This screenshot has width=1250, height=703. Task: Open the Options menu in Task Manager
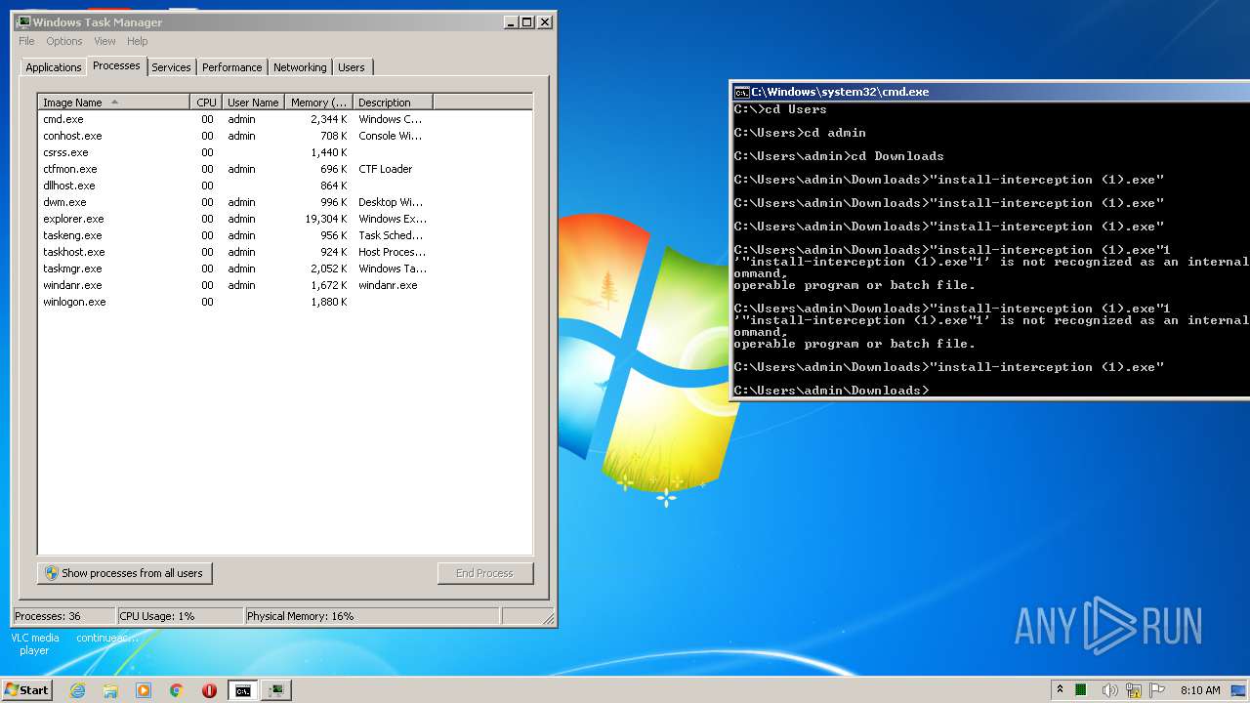[x=64, y=41]
